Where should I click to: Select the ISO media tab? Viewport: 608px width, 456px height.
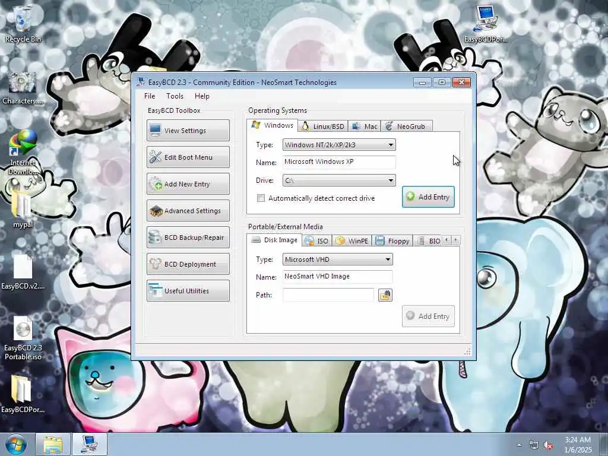[x=317, y=241]
